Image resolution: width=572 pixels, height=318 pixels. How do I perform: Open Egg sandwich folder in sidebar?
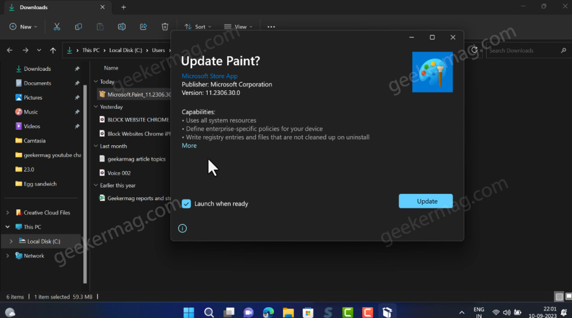pos(40,184)
